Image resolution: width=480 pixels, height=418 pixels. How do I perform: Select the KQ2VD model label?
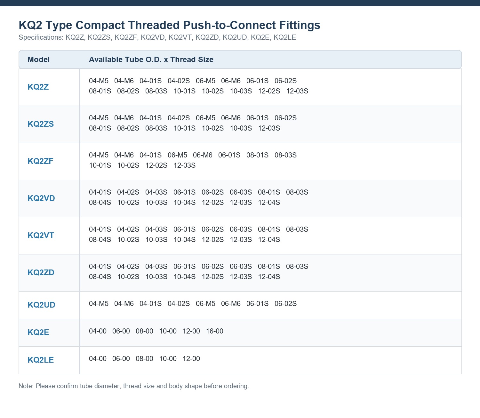pos(41,198)
